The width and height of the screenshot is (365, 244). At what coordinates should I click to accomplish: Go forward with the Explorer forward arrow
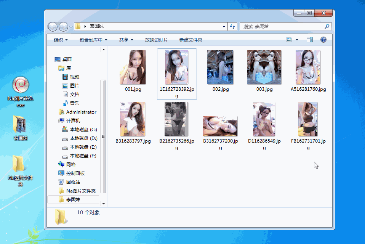click(63, 27)
